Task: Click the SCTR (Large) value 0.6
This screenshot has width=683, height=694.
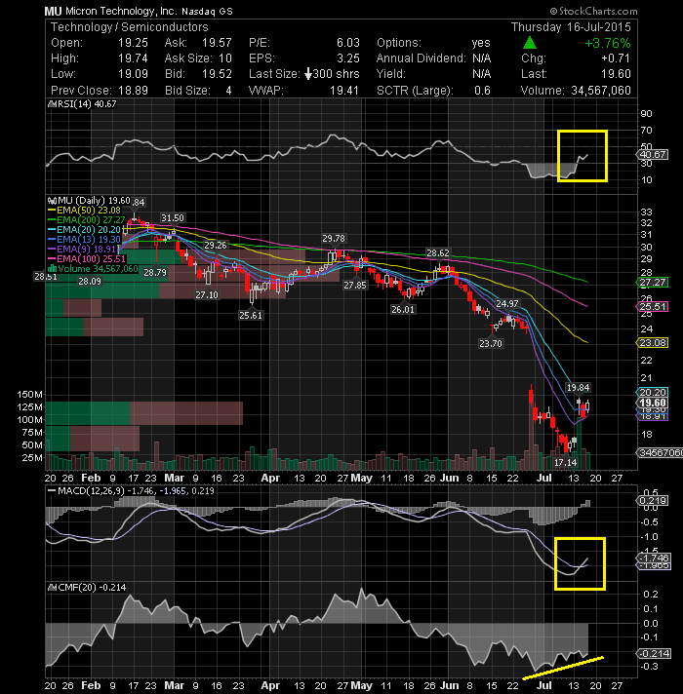Action: pos(482,91)
